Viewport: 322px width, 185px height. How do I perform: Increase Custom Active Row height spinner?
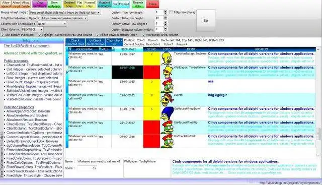(x=166, y=22)
